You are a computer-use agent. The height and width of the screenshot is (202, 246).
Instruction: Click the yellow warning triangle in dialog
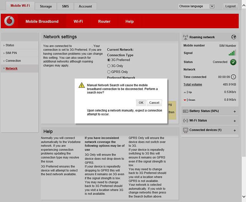point(81,85)
